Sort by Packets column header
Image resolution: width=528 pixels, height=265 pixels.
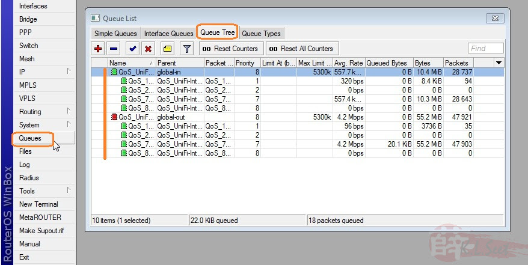(458, 63)
